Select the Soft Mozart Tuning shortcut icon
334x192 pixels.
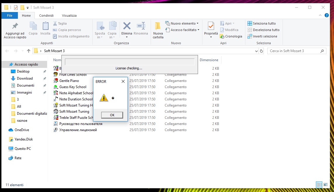coord(56,112)
